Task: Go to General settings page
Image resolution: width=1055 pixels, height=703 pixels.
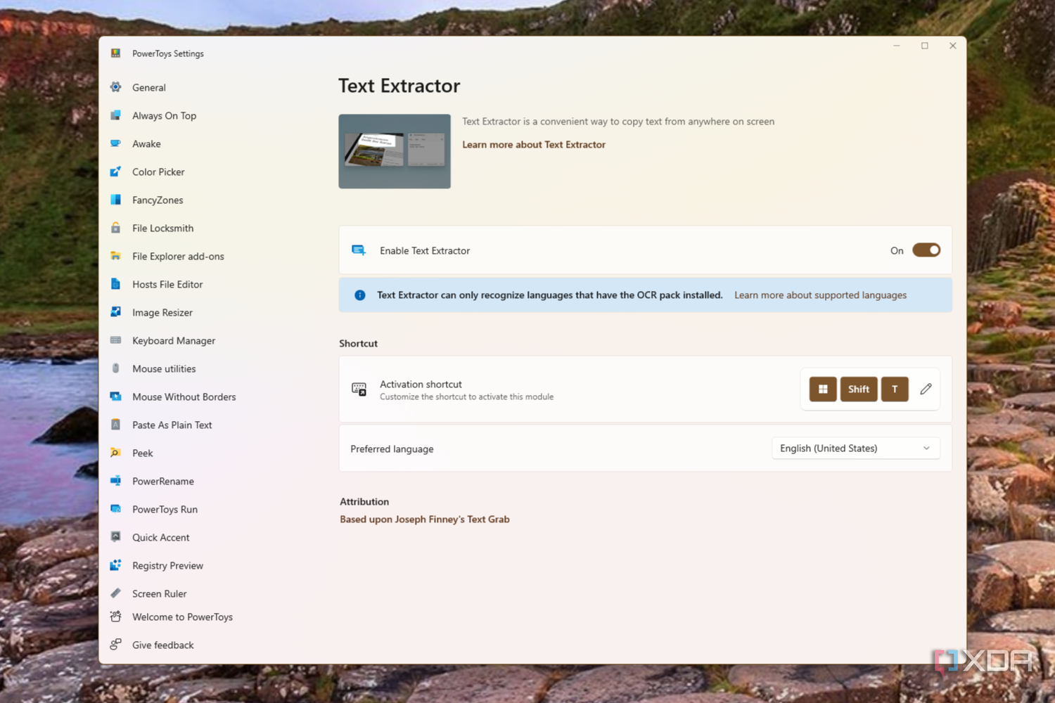Action: tap(149, 87)
